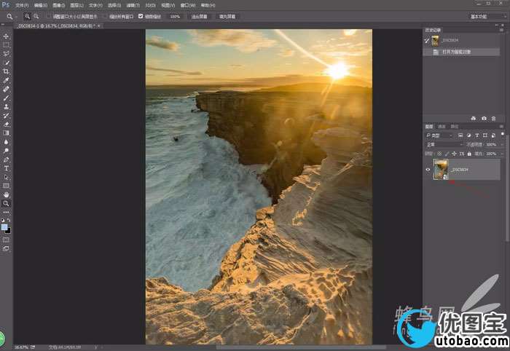510x351 pixels.
Task: Lock layer position
Action: 454,154
